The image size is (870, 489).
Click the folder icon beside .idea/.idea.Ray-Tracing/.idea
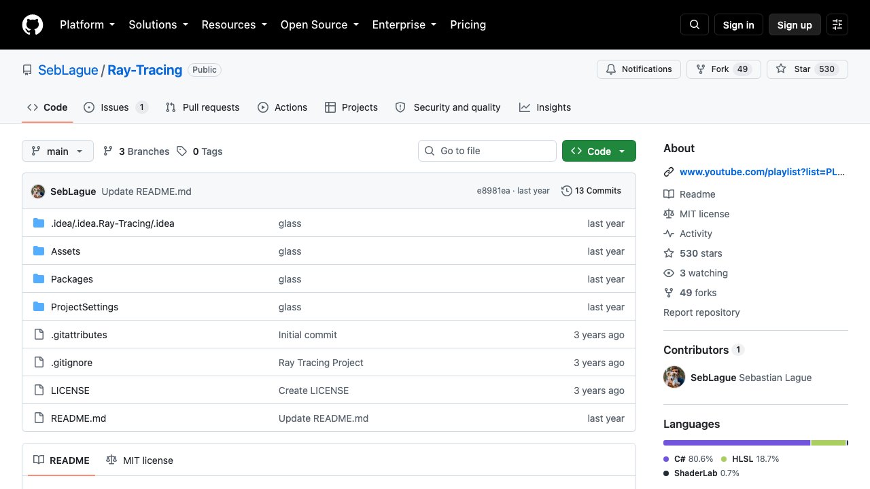pos(39,223)
